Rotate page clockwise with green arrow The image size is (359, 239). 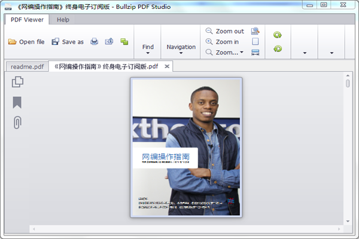(278, 35)
